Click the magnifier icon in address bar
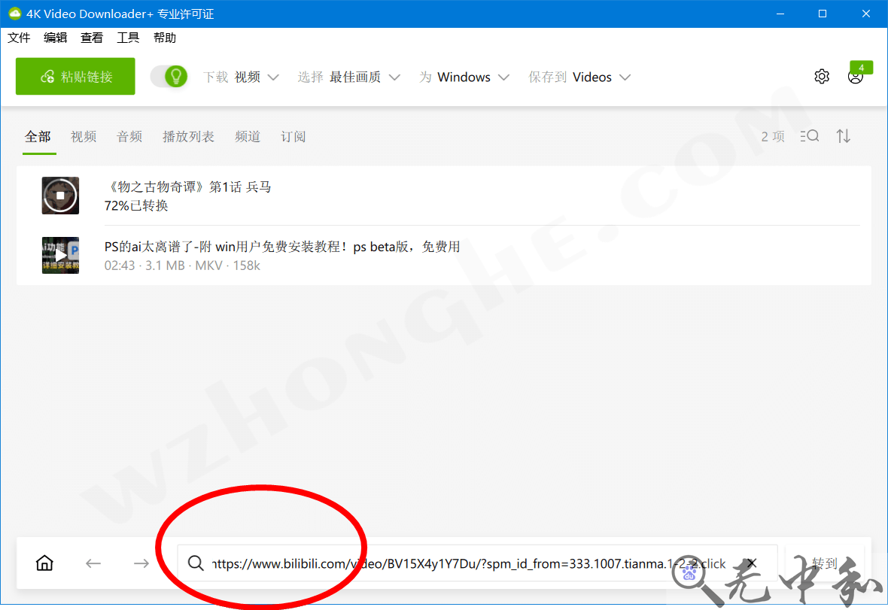888x610 pixels. coord(196,563)
